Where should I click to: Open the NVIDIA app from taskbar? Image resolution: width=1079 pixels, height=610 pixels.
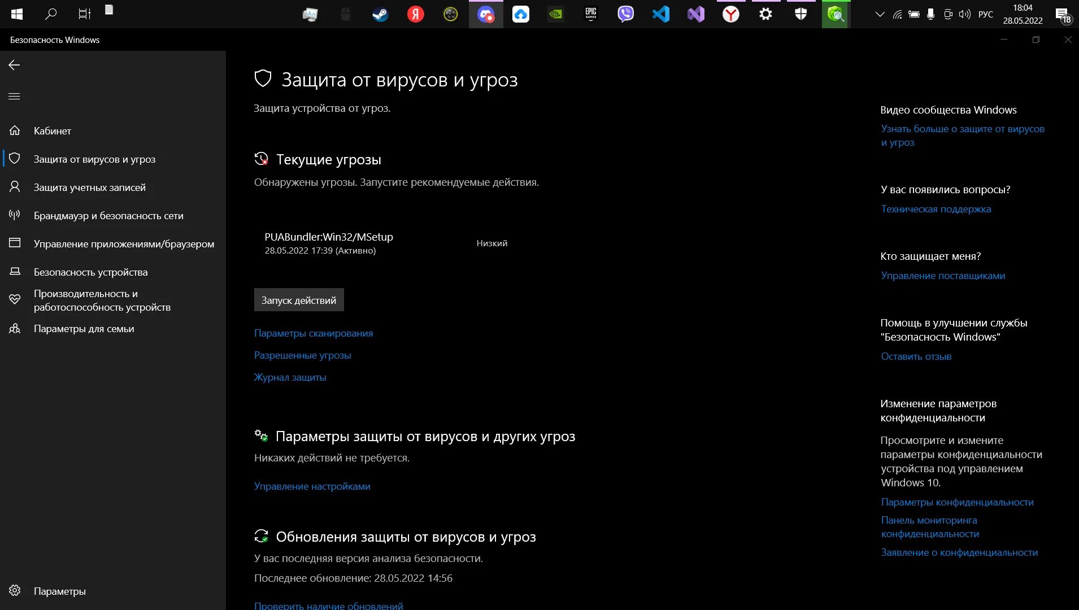[556, 14]
